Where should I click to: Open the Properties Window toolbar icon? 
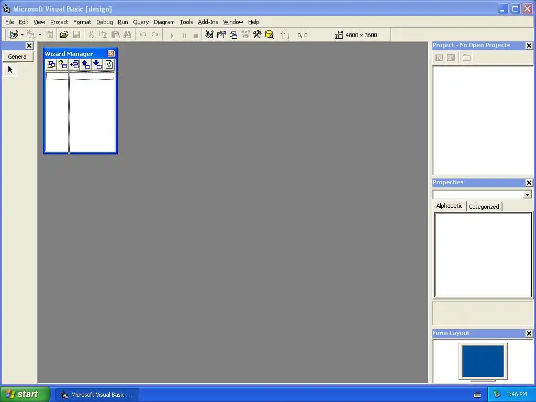[221, 35]
